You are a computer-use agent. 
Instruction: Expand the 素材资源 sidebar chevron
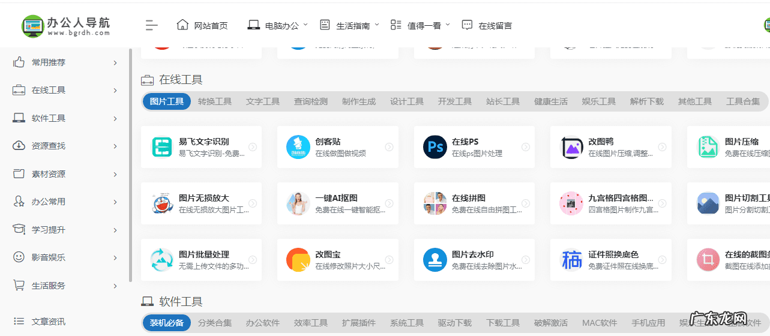pyautogui.click(x=115, y=174)
